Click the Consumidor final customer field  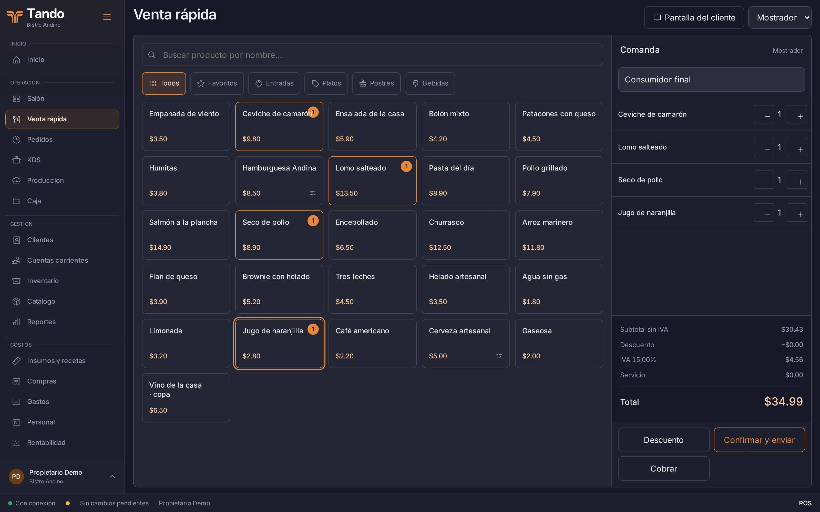pos(711,80)
